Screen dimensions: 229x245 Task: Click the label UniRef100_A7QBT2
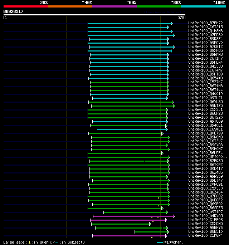pos(205,46)
